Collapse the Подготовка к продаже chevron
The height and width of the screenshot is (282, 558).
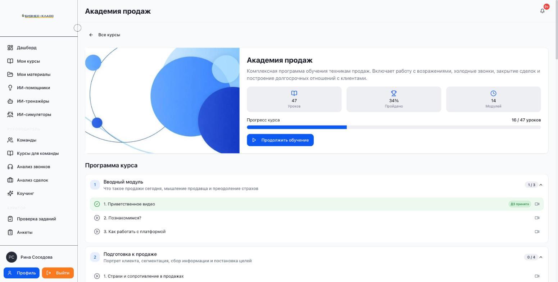click(x=541, y=257)
